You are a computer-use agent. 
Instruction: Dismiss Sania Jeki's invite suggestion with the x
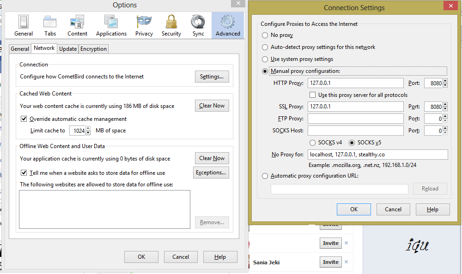pos(346,262)
